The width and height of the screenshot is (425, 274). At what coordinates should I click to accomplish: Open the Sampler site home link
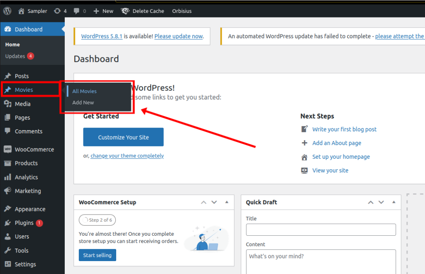tap(32, 11)
